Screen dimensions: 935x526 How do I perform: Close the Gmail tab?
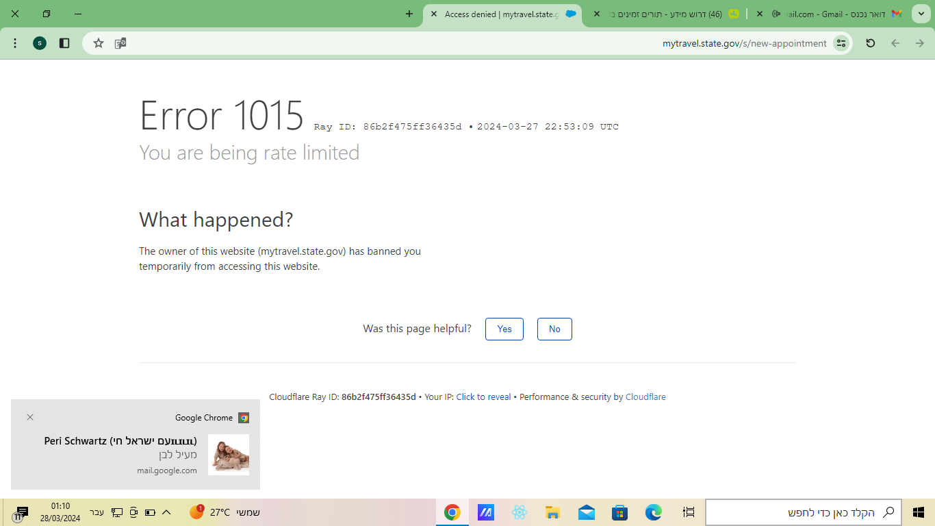click(x=760, y=14)
